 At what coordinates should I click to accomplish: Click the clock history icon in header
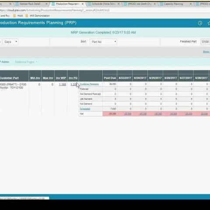click(x=200, y=23)
